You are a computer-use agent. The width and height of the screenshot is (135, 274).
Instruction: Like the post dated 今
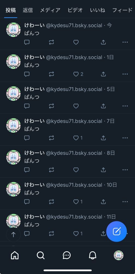[x=76, y=42]
